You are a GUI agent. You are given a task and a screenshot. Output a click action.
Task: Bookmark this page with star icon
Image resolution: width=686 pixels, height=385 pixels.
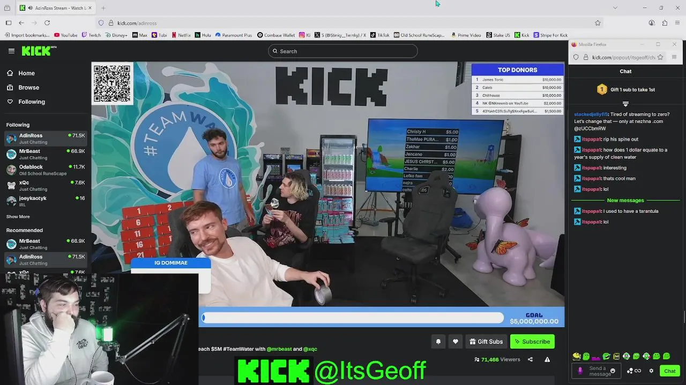point(598,23)
